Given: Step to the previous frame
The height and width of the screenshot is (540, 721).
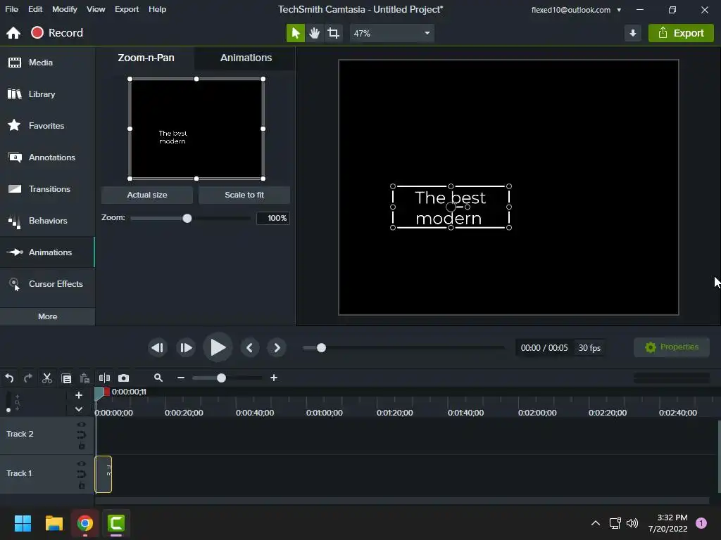Looking at the screenshot, I should [x=157, y=347].
